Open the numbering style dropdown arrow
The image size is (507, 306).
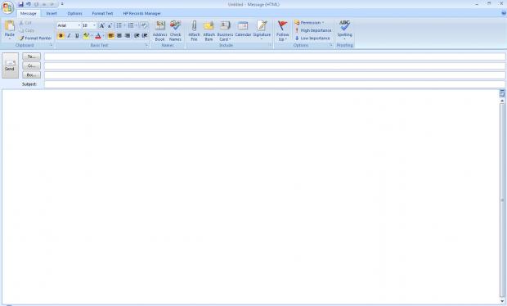pos(136,25)
